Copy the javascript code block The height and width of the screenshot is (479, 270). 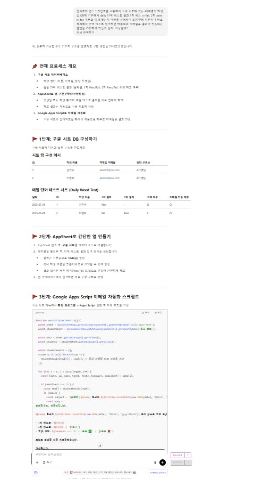tap(146, 313)
